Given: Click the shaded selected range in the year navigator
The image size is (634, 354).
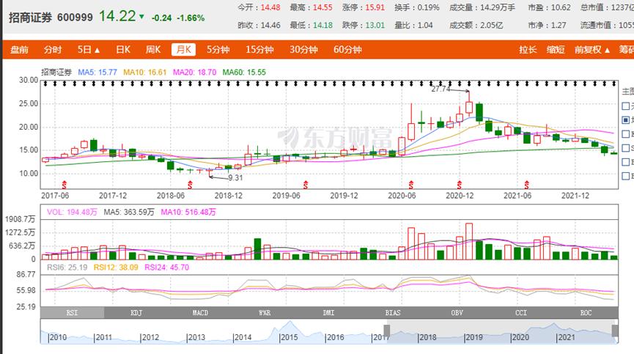Looking at the screenshot, I should pos(501,331).
